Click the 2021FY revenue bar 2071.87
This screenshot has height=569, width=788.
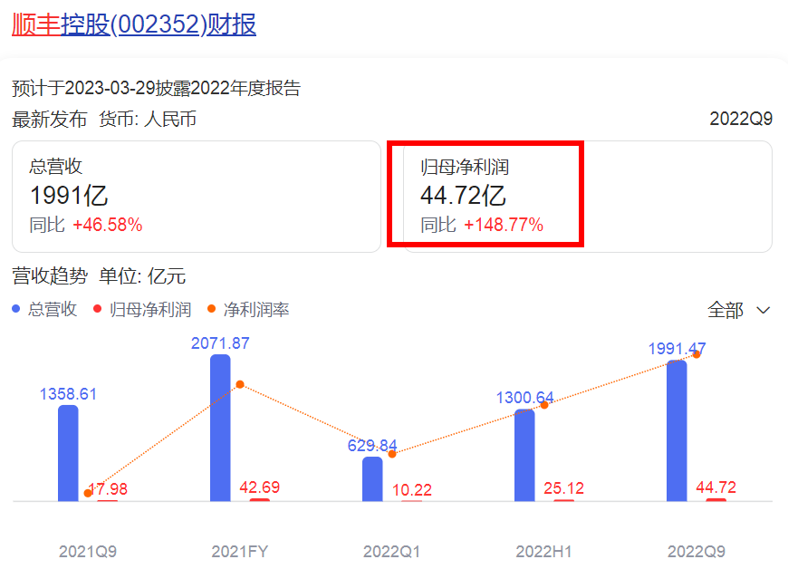tap(220, 428)
